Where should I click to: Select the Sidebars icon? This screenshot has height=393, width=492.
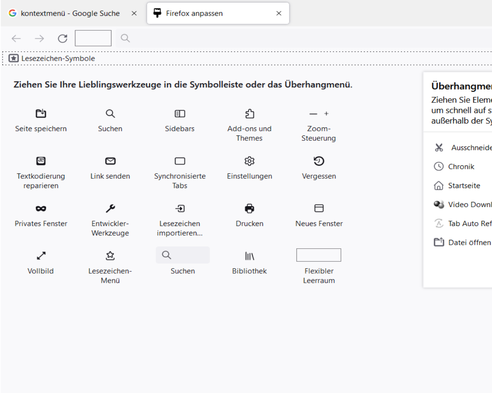180,114
